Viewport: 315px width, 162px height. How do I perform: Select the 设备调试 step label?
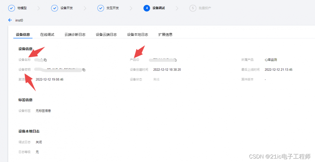tap(159, 8)
